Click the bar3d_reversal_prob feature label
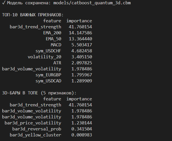This screenshot has width=172, height=141. tap(37, 129)
